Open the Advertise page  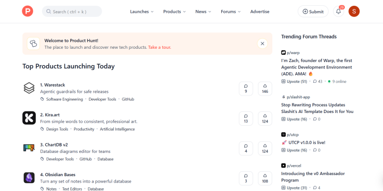click(260, 12)
